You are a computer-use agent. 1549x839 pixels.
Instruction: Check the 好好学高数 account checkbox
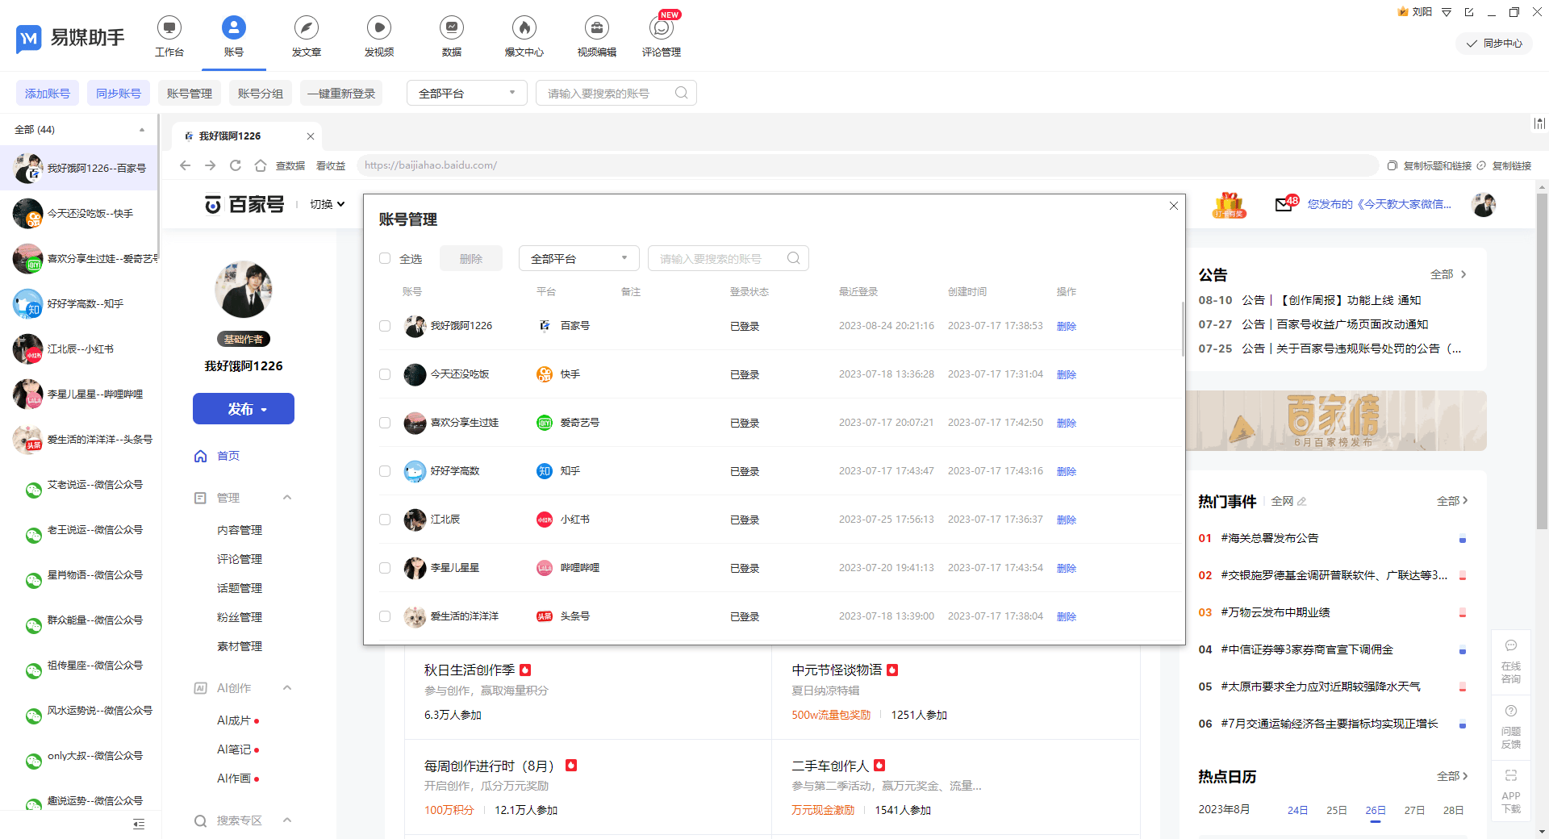[x=385, y=471]
